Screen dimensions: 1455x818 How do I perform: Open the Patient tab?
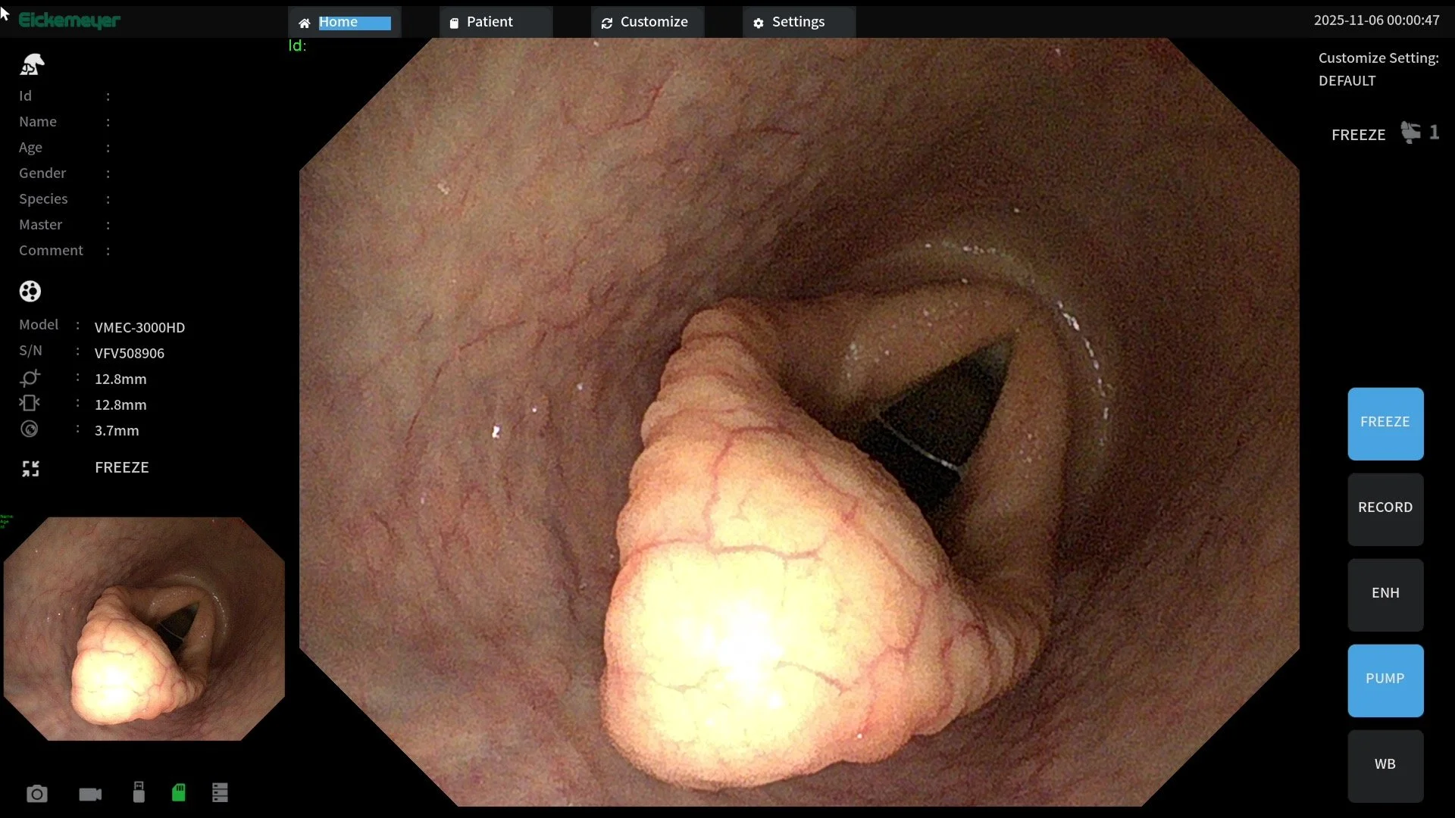coord(496,22)
